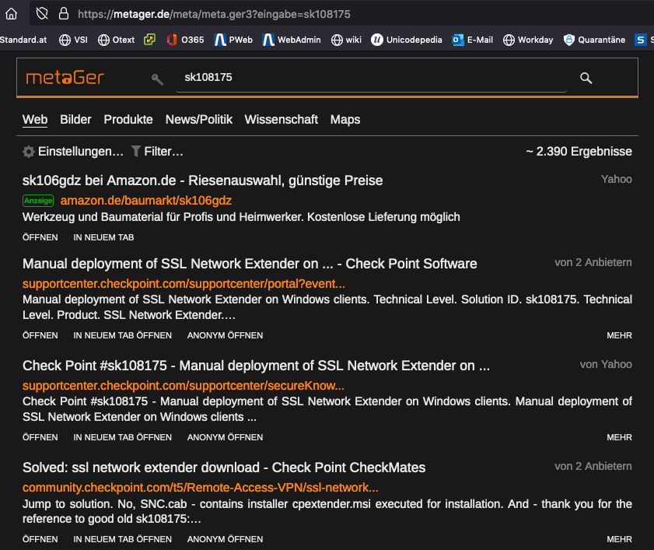Switch to the Maps tab
This screenshot has width=654, height=550.
345,120
